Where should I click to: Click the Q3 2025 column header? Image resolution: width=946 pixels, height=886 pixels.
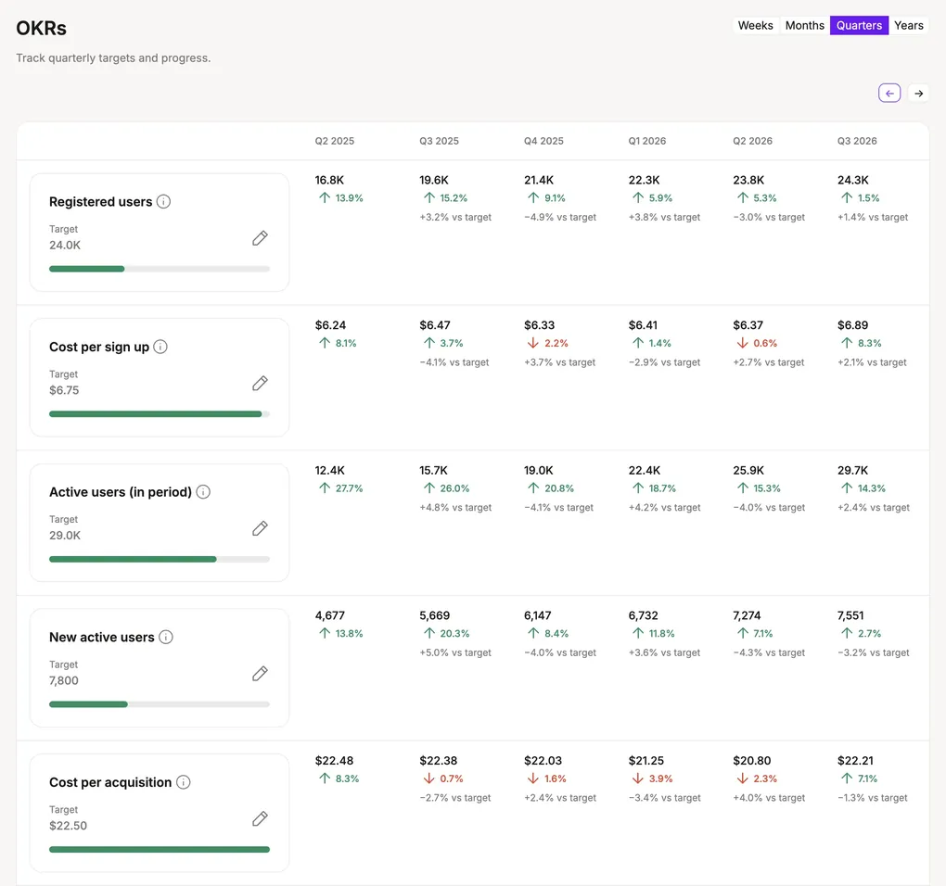[439, 141]
